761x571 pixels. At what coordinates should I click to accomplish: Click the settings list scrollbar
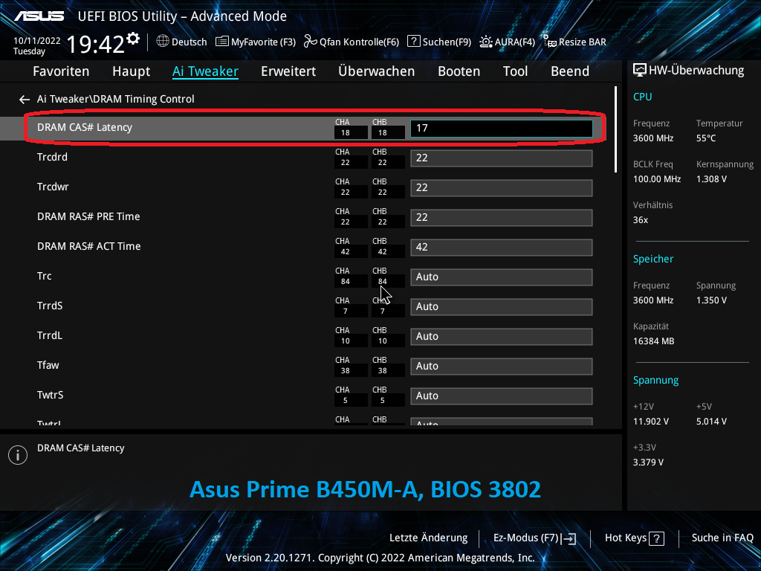[x=615, y=129]
